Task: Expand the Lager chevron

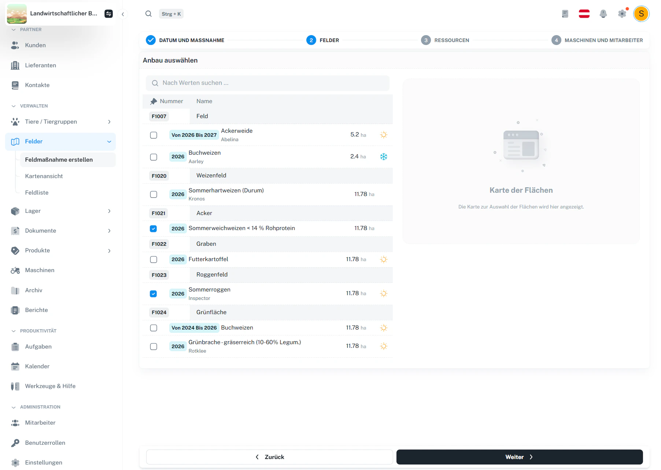Action: pos(109,211)
